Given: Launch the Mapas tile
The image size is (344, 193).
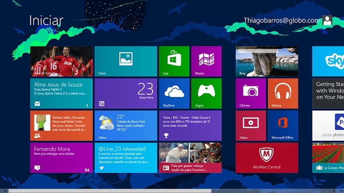Looking at the screenshot, I should 207,61.
